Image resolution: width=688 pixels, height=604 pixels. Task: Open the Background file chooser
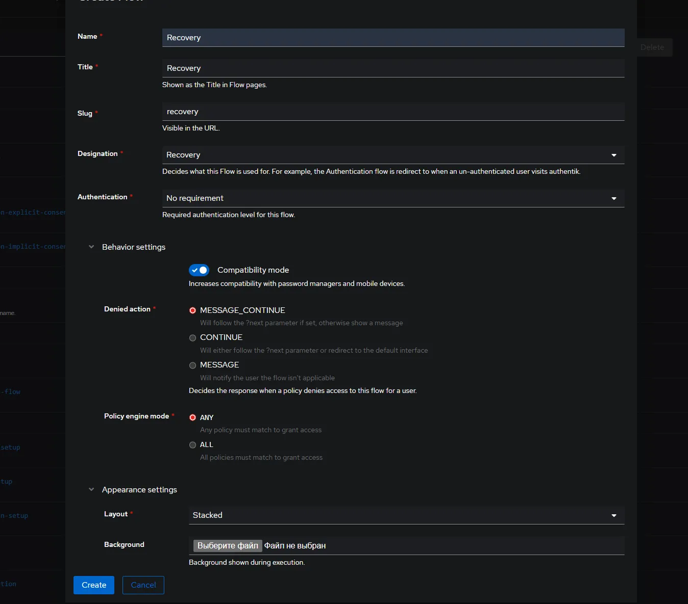pos(227,545)
